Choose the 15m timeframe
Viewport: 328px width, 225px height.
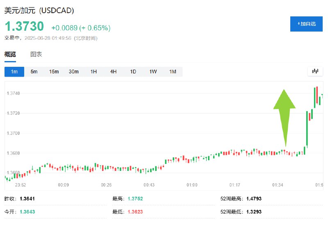click(54, 72)
